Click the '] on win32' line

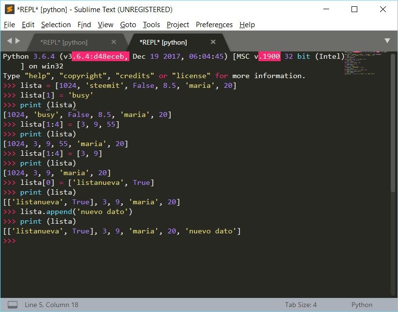pyautogui.click(x=42, y=66)
